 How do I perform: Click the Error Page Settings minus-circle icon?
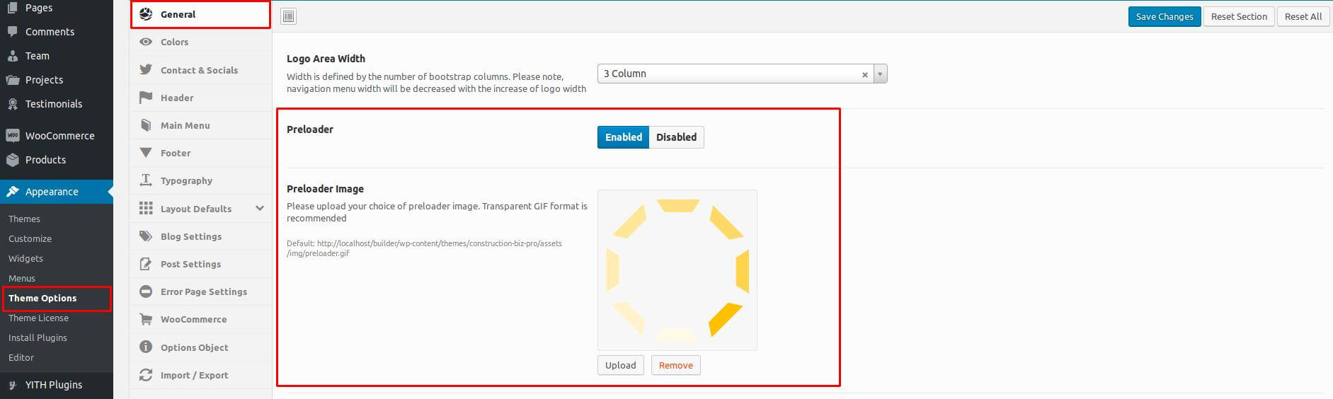[146, 291]
